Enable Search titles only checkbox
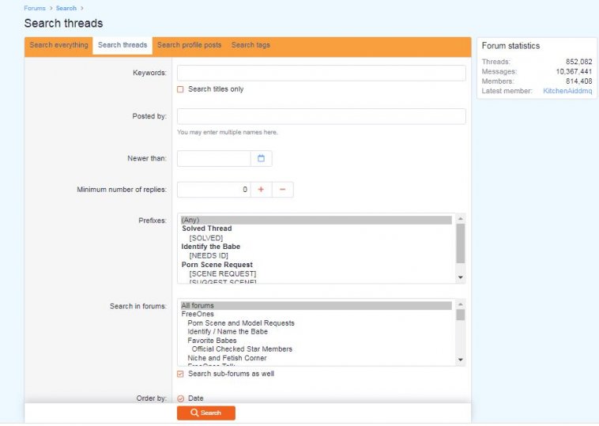 [181, 89]
